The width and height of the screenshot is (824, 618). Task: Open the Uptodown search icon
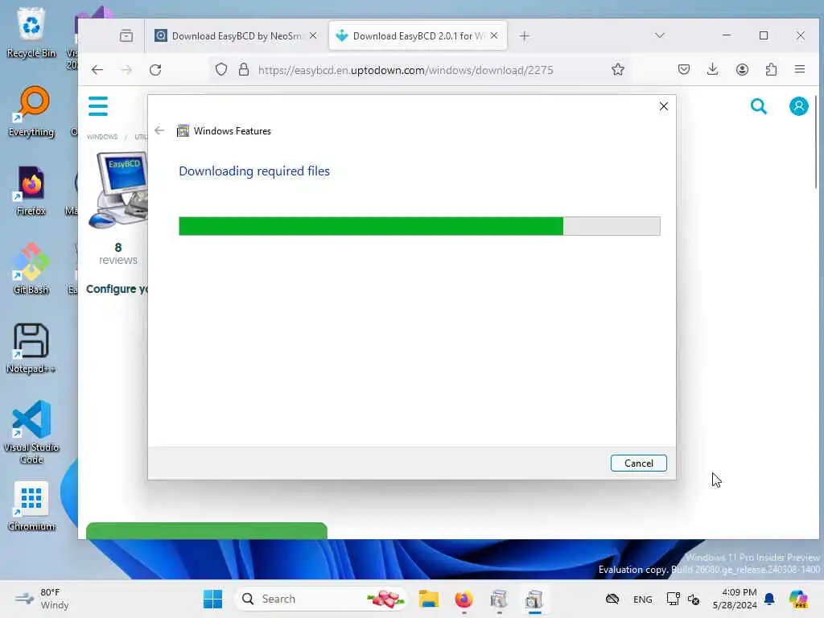(758, 106)
